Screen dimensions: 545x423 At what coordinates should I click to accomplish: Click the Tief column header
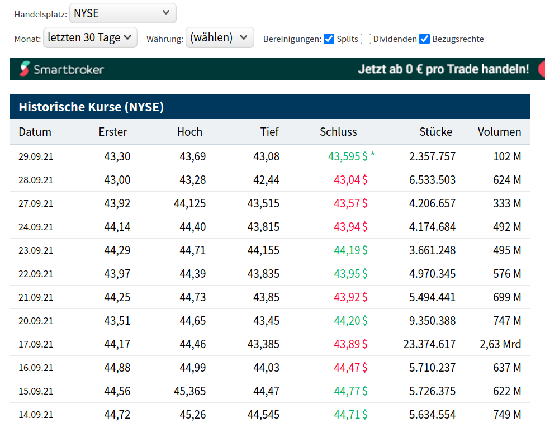[269, 132]
